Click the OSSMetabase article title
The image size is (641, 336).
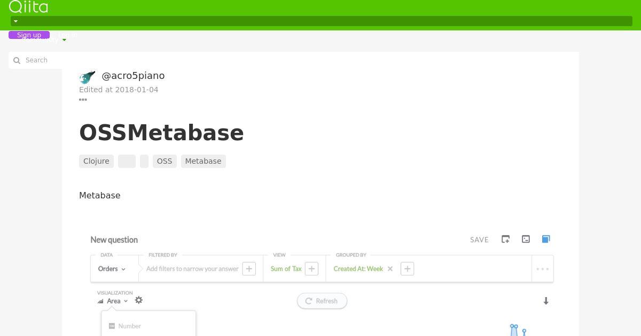click(x=161, y=133)
